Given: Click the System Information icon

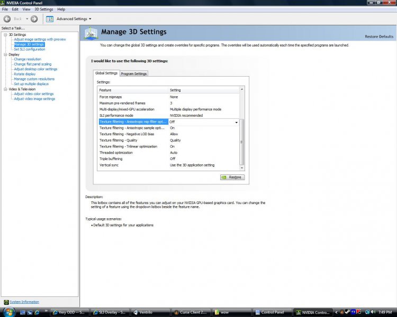Looking at the screenshot, I should 6,302.
